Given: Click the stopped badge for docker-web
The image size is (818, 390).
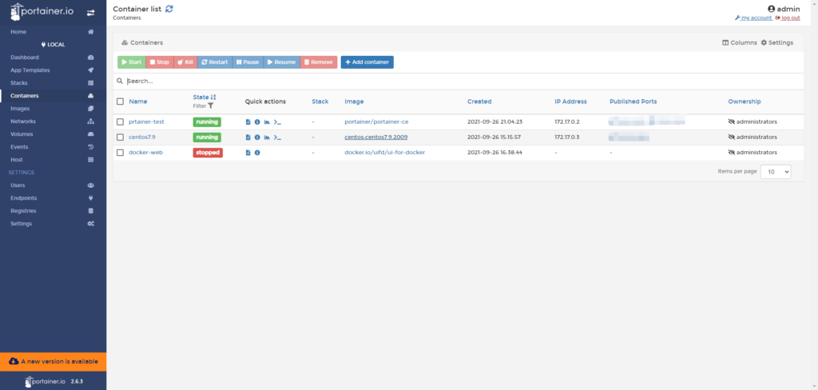Looking at the screenshot, I should 208,153.
